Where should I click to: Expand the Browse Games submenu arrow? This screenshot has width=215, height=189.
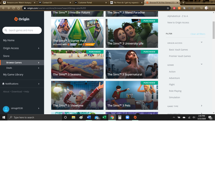[39, 63]
